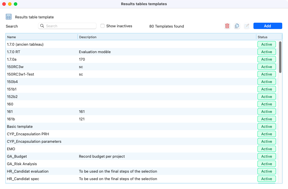Click Active badge for HR_Candidat spec
This screenshot has width=288, height=189.
pyautogui.click(x=266, y=179)
